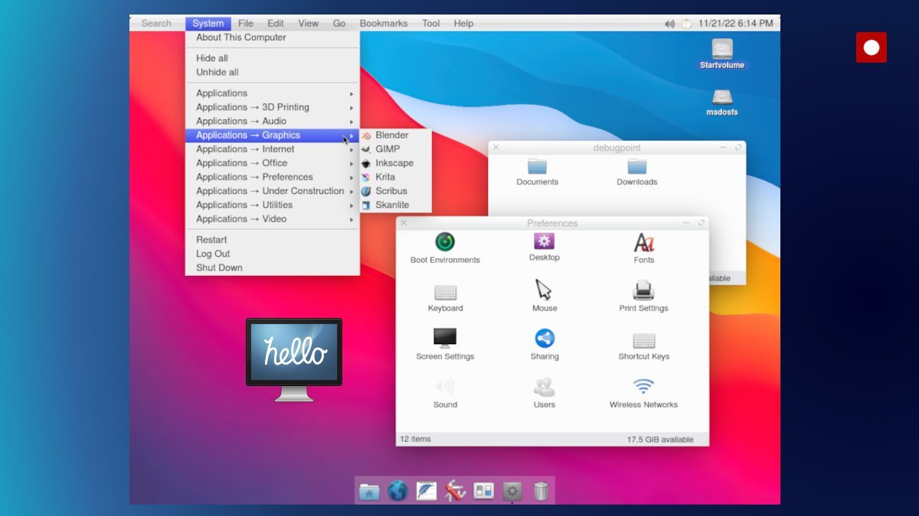
Task: Click Log Out in the System menu
Action: click(213, 253)
